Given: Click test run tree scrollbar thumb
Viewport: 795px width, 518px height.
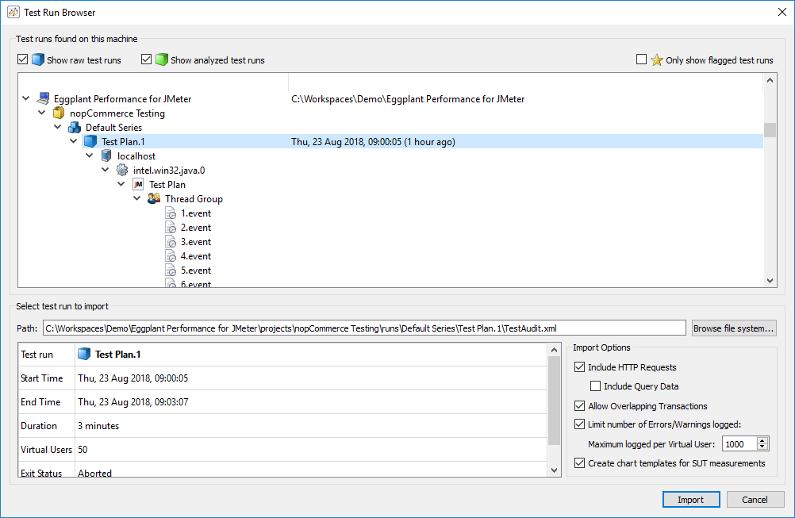Looking at the screenshot, I should click(770, 130).
